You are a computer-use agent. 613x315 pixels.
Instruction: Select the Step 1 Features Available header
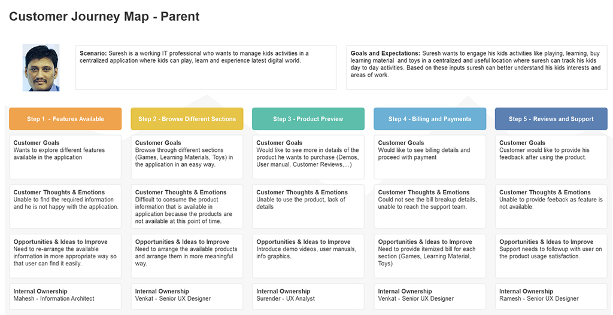[x=65, y=119]
